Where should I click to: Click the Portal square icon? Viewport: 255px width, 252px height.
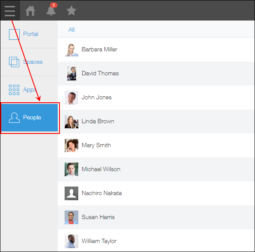click(x=14, y=34)
